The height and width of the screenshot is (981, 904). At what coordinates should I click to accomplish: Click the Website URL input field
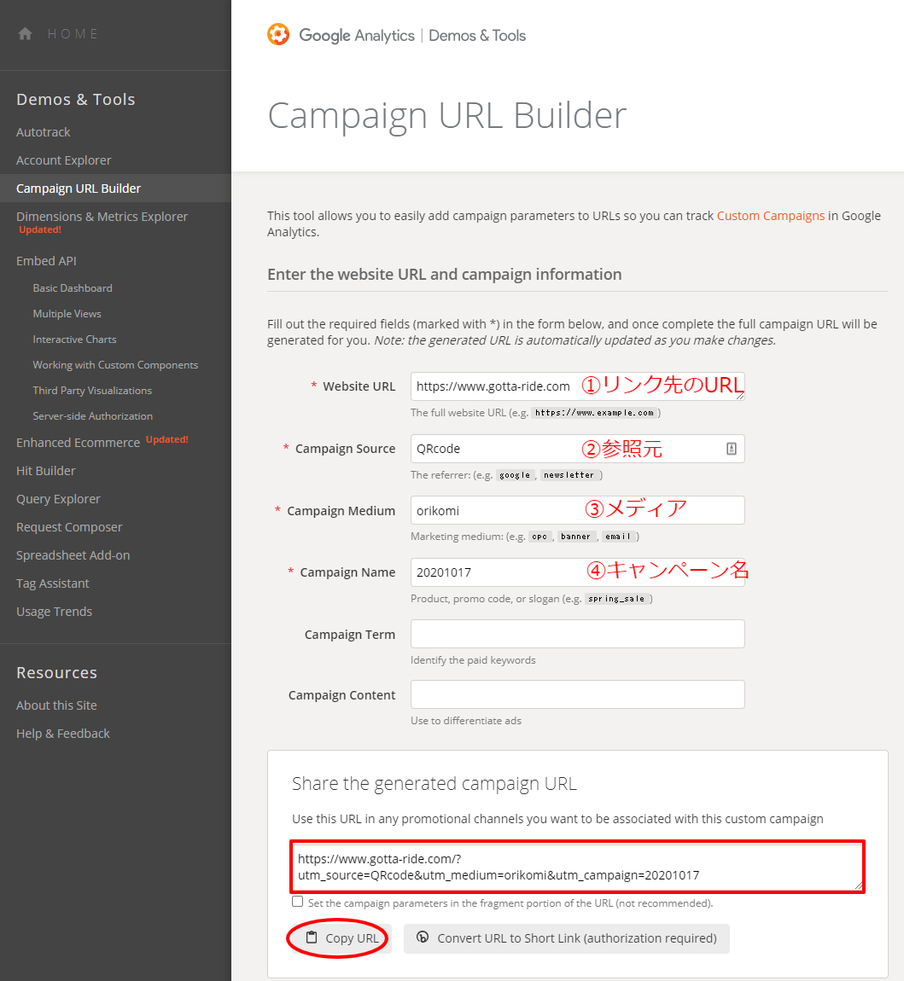pyautogui.click(x=577, y=386)
